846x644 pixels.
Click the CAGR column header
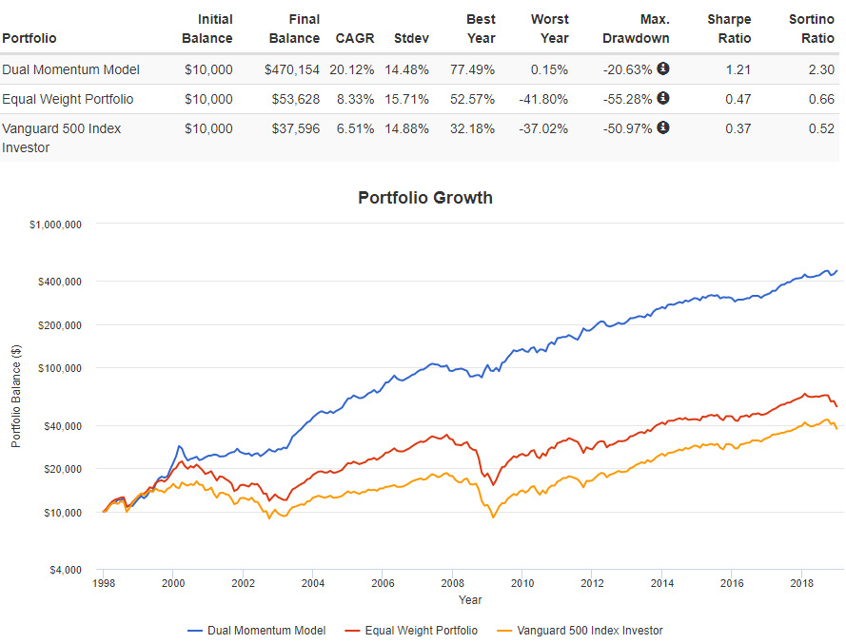pos(354,38)
